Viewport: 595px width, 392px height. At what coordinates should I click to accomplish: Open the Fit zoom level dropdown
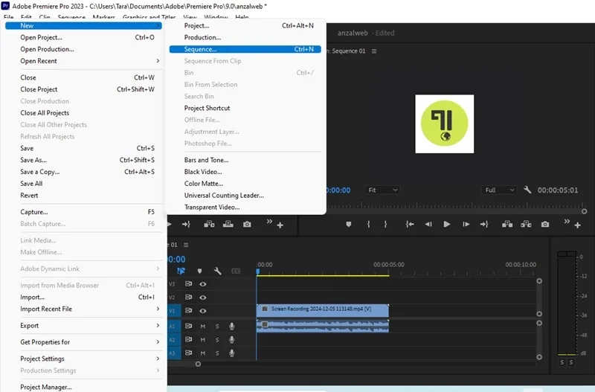click(x=382, y=190)
